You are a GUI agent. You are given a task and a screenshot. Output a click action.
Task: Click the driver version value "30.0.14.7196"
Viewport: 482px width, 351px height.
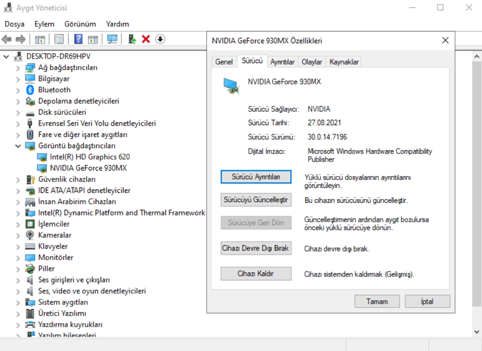coord(327,137)
